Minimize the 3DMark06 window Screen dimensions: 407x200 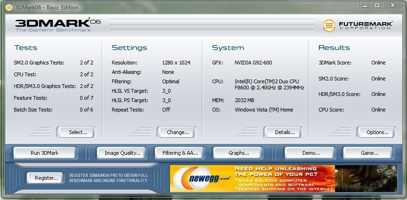pos(366,6)
